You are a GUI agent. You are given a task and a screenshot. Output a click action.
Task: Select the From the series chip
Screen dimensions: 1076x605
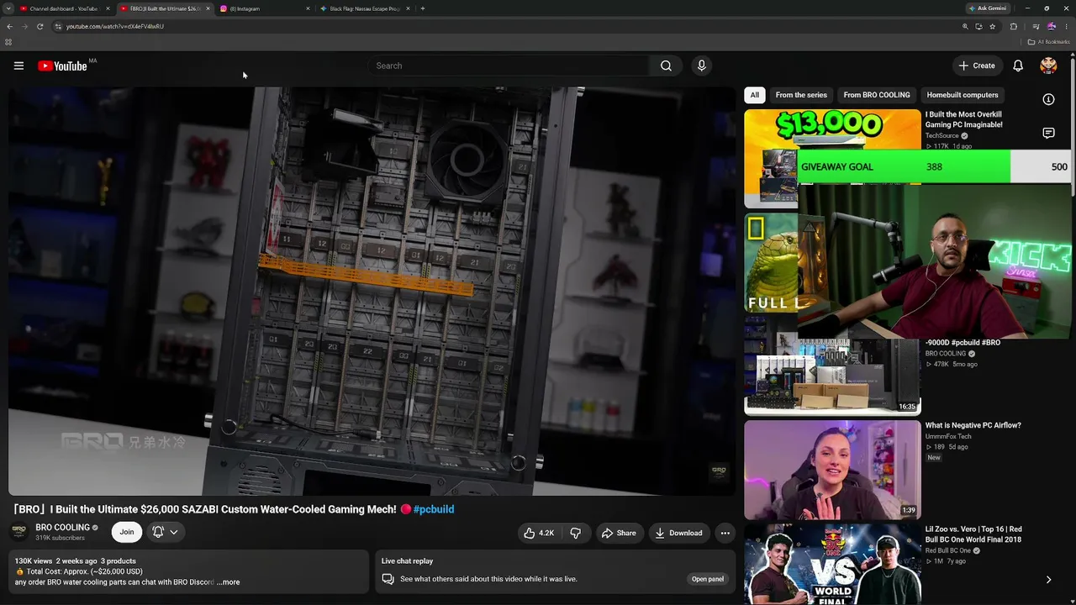coord(801,95)
